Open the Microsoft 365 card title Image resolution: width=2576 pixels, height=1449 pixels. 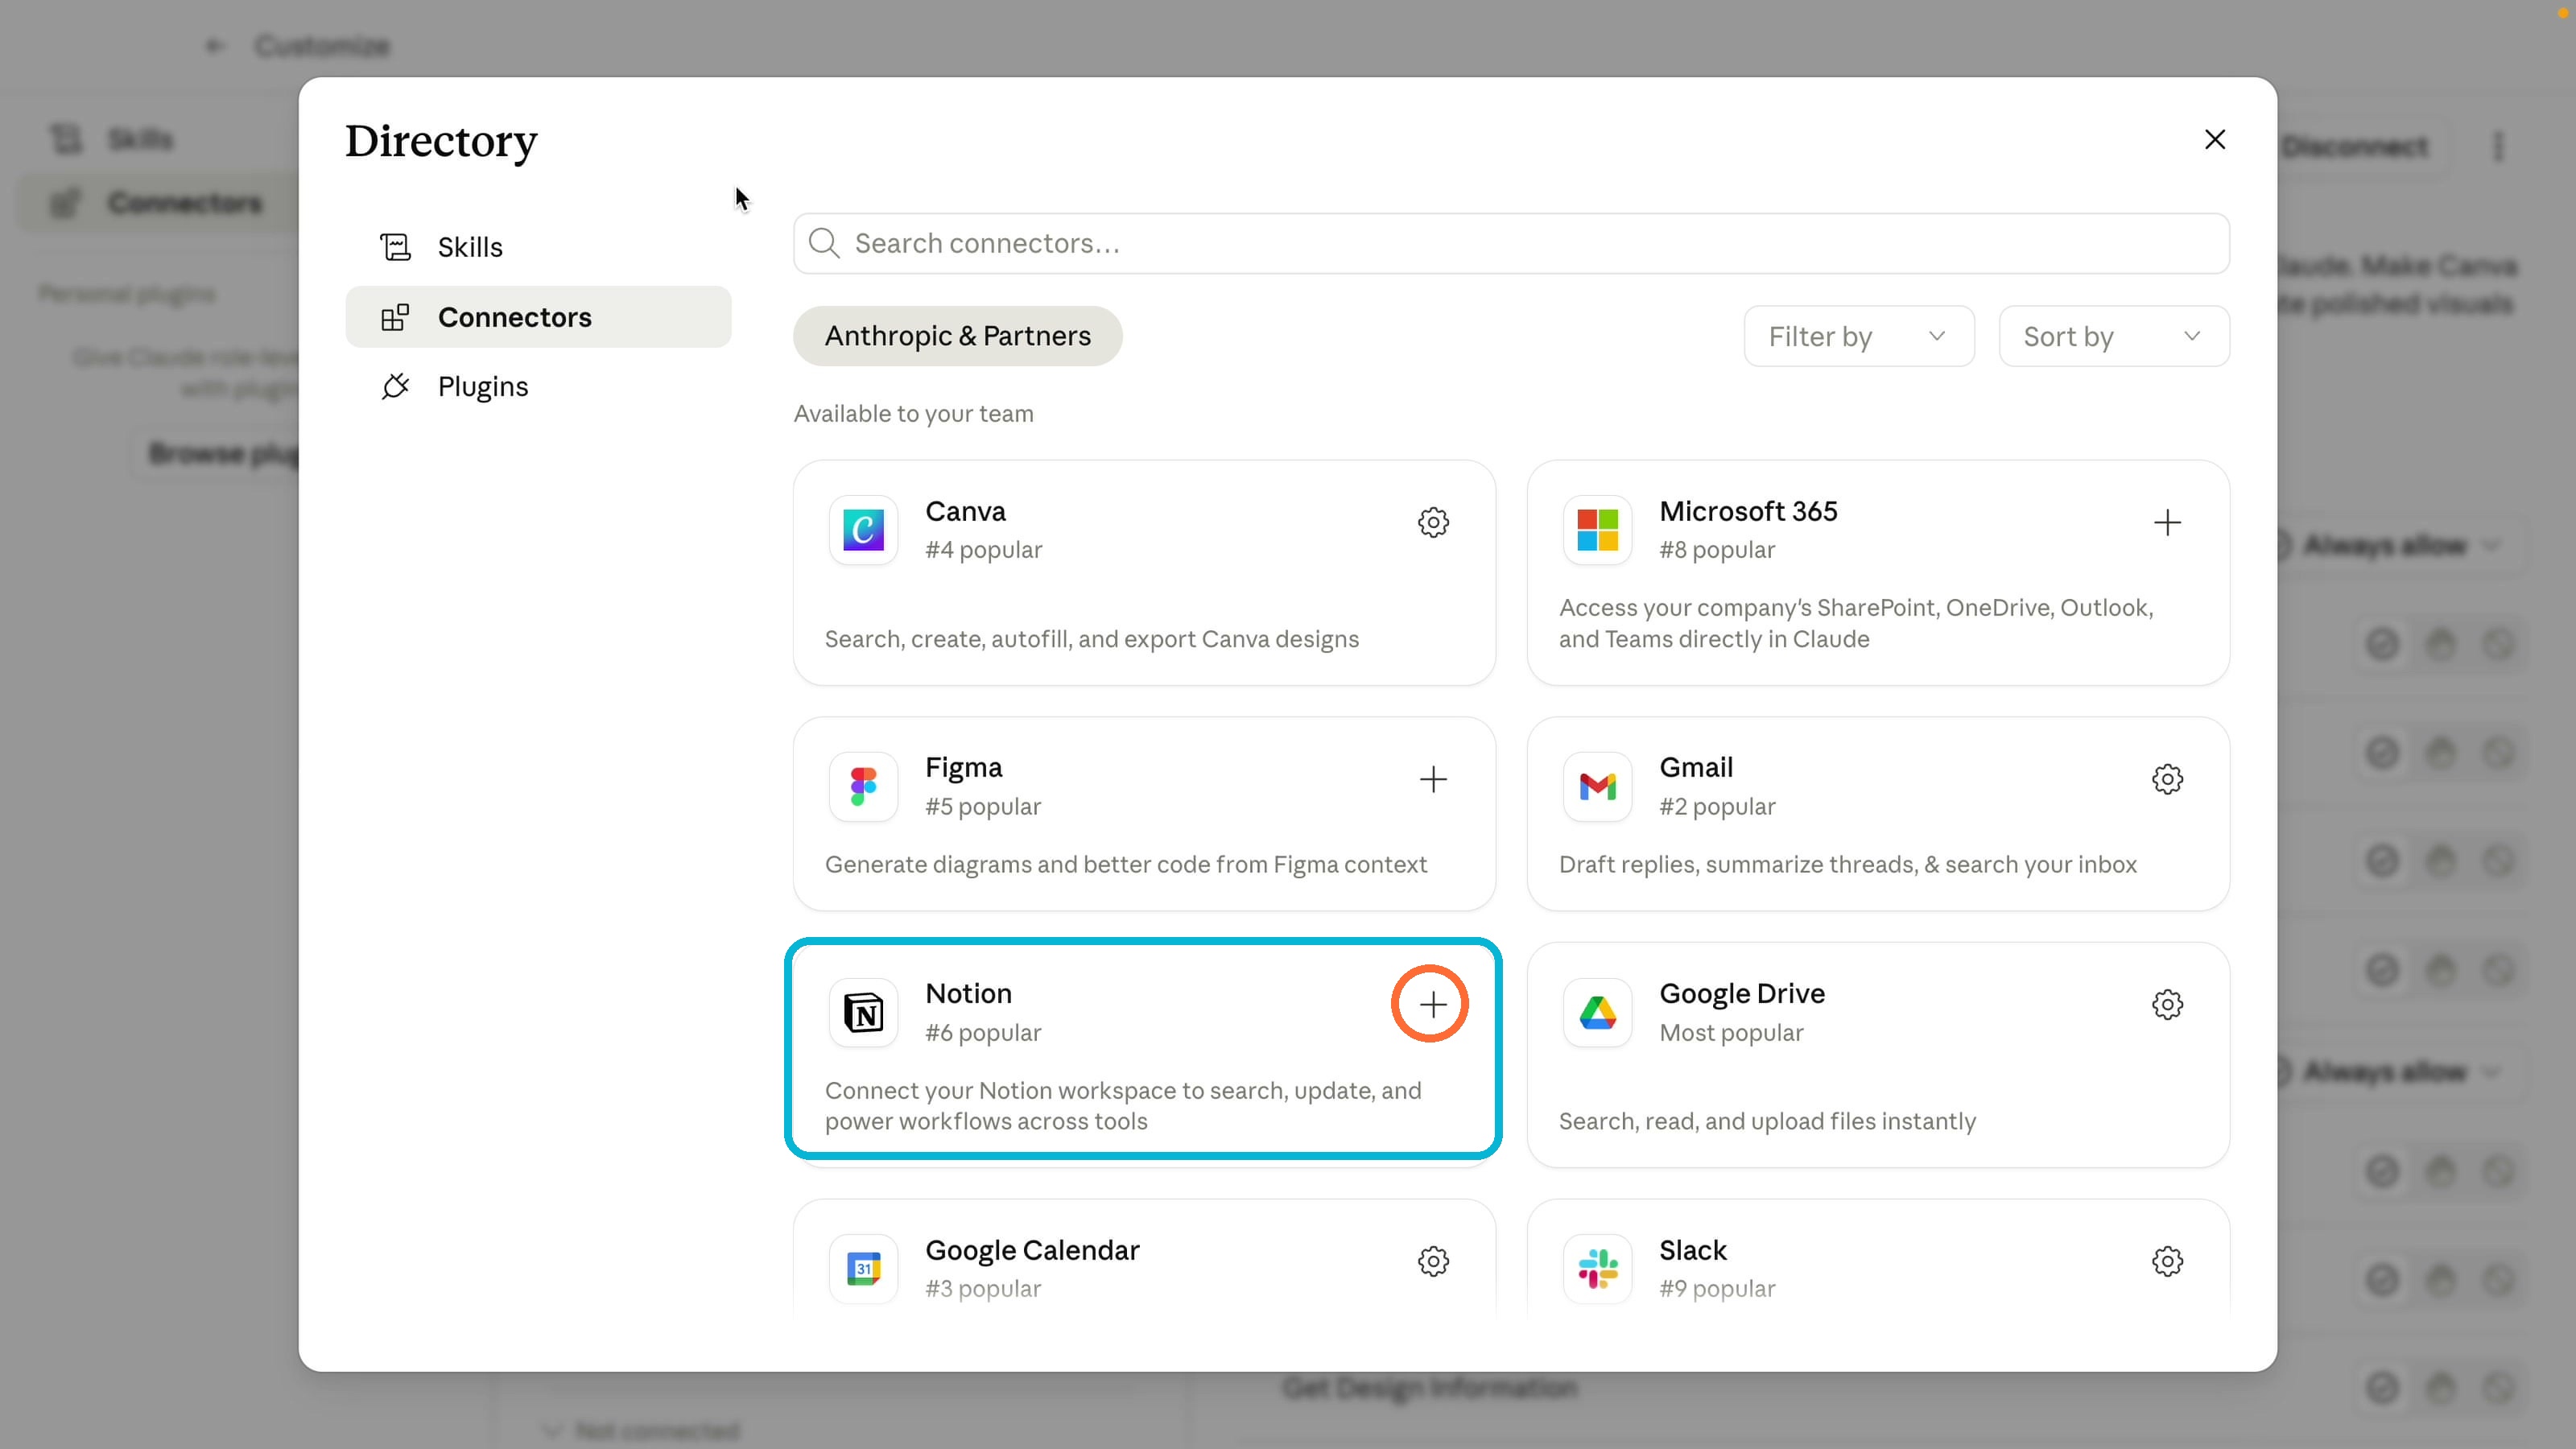(1748, 511)
